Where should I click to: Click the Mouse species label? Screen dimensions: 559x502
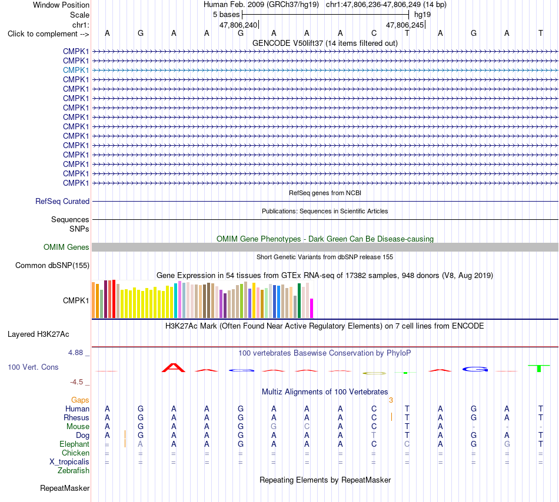[78, 427]
